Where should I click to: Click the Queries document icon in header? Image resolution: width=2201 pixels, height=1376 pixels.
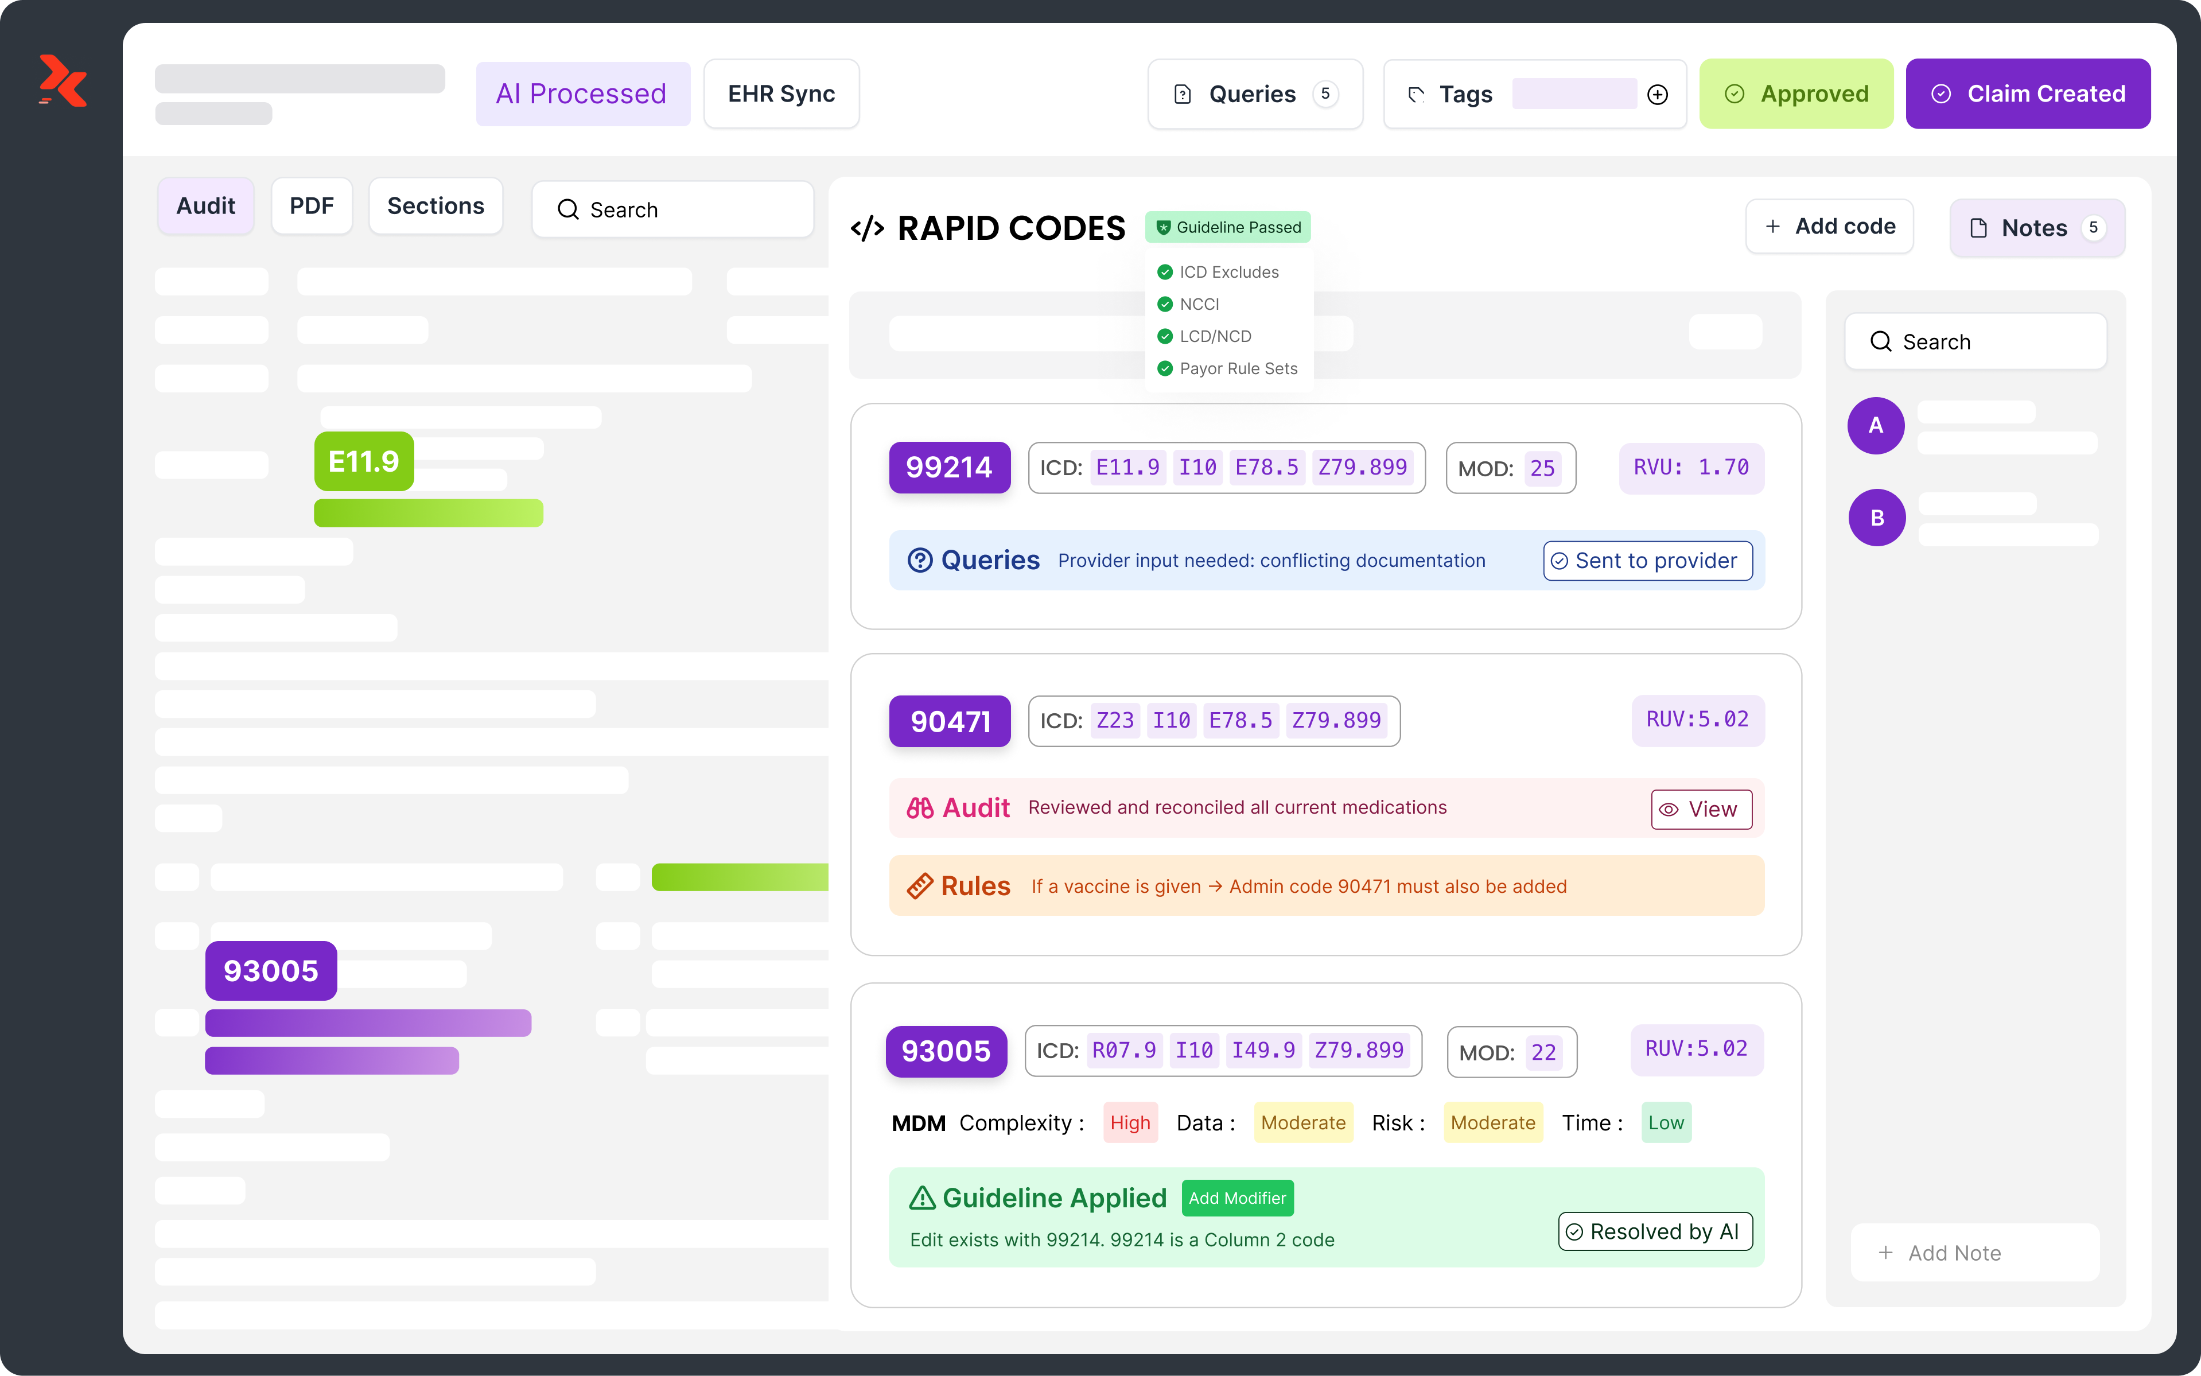point(1182,95)
